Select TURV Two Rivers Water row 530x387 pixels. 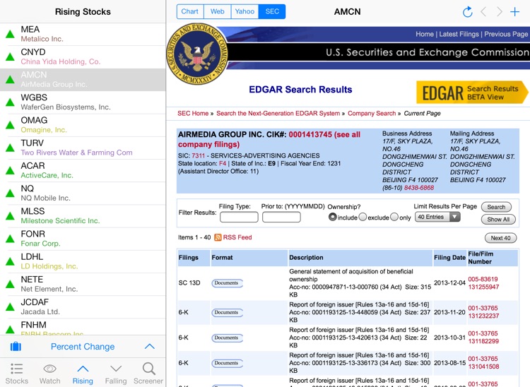point(83,148)
